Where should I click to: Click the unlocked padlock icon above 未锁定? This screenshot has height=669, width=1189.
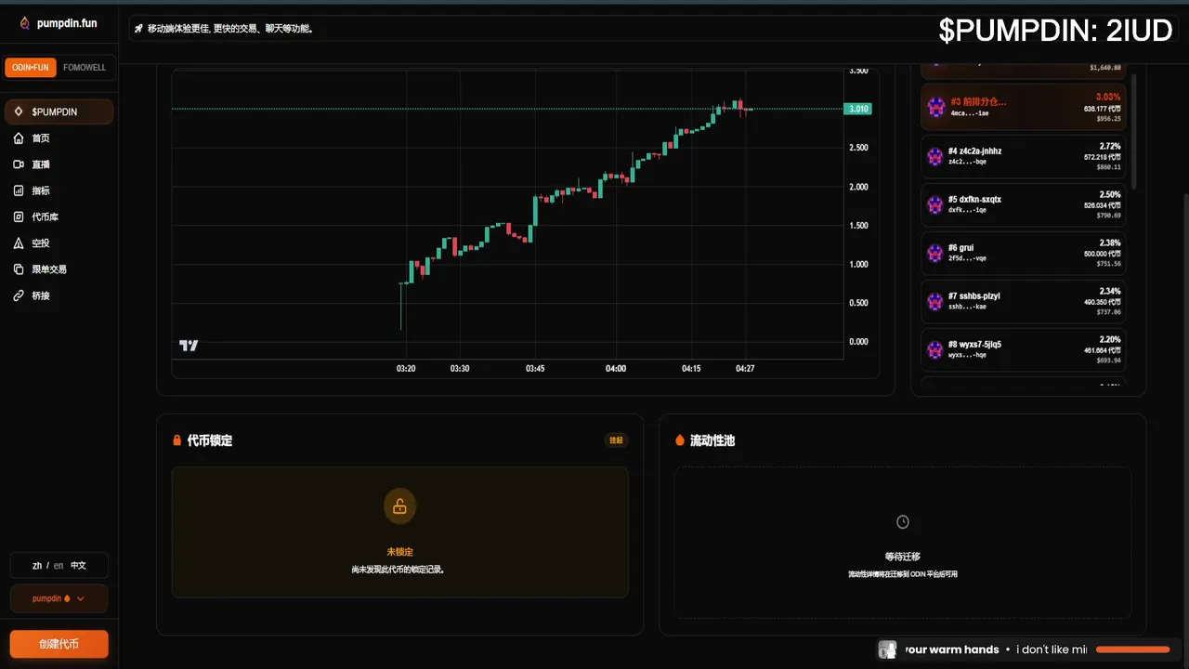coord(399,506)
